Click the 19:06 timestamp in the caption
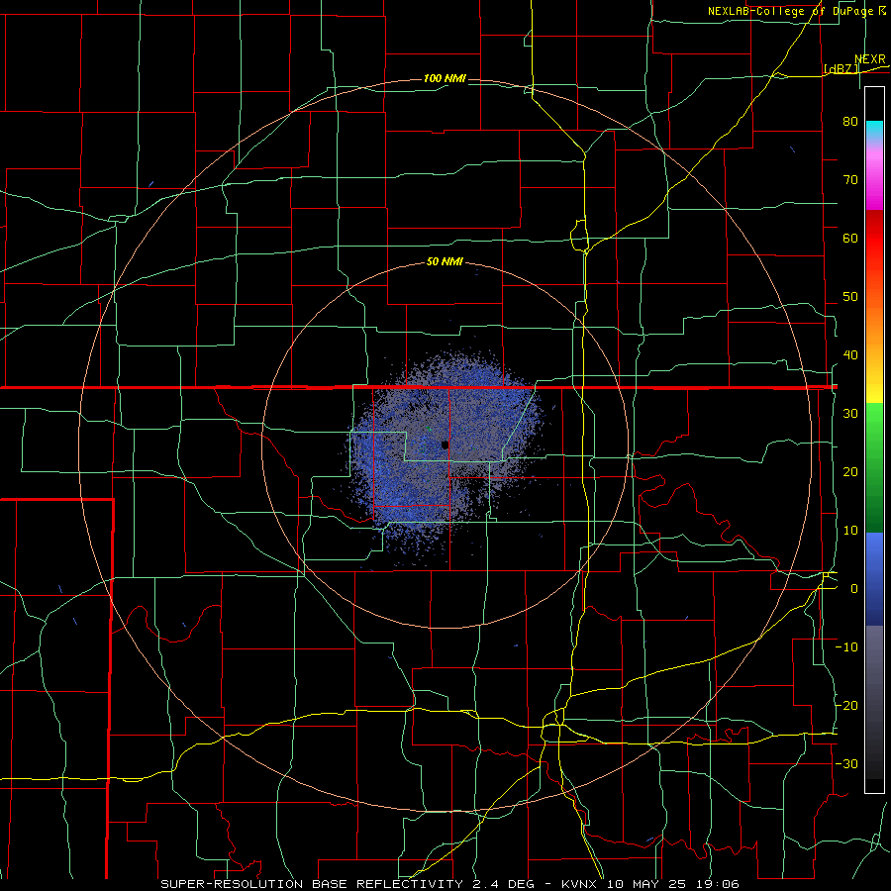The height and width of the screenshot is (891, 891). (x=720, y=884)
